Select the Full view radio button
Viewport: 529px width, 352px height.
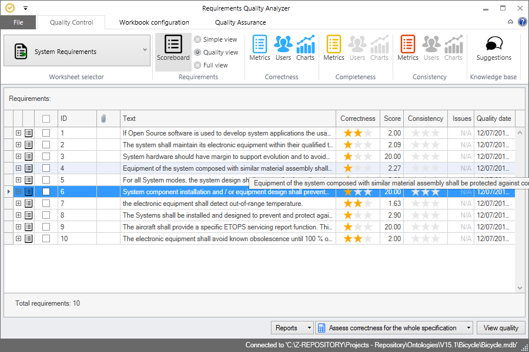(197, 65)
